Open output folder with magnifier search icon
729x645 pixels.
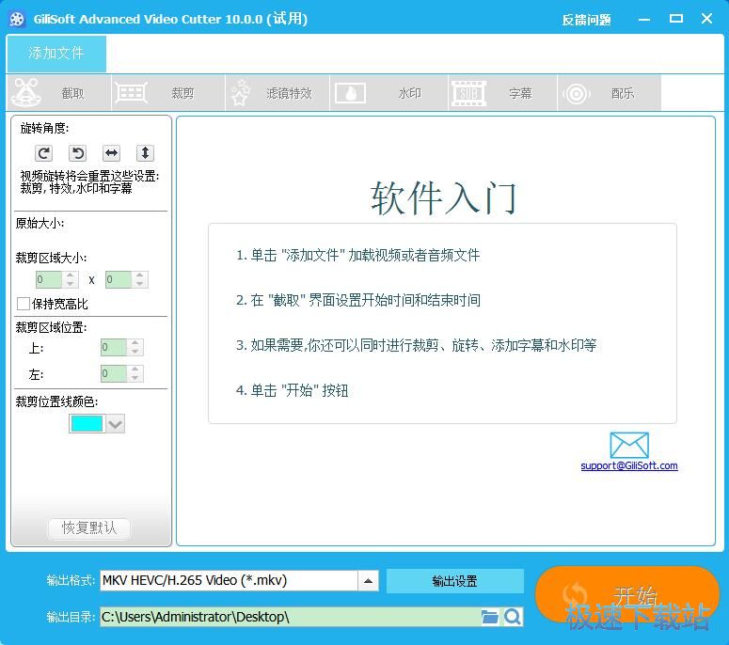[x=513, y=617]
